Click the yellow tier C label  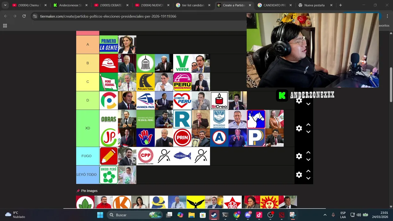[x=88, y=82]
